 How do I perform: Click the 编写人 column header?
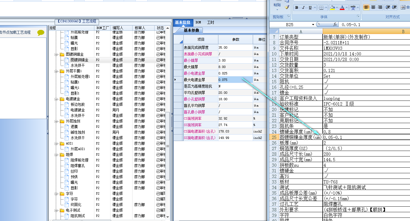121,28
